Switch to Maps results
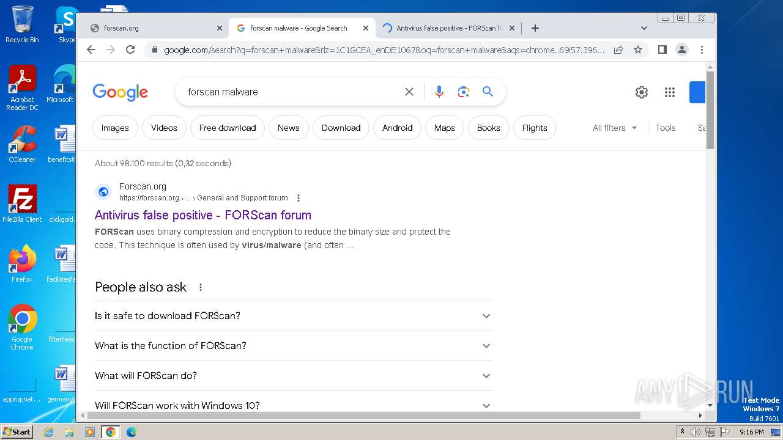 [445, 128]
